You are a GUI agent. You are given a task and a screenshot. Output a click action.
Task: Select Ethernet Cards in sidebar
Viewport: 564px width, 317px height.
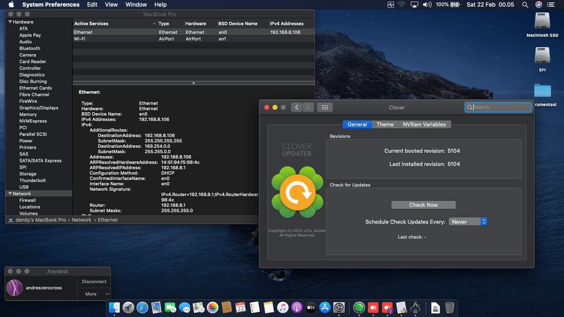[x=36, y=88]
